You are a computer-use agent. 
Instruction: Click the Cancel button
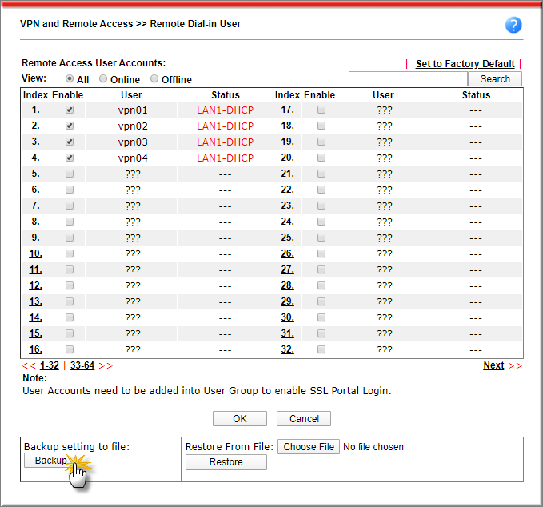[x=304, y=419]
